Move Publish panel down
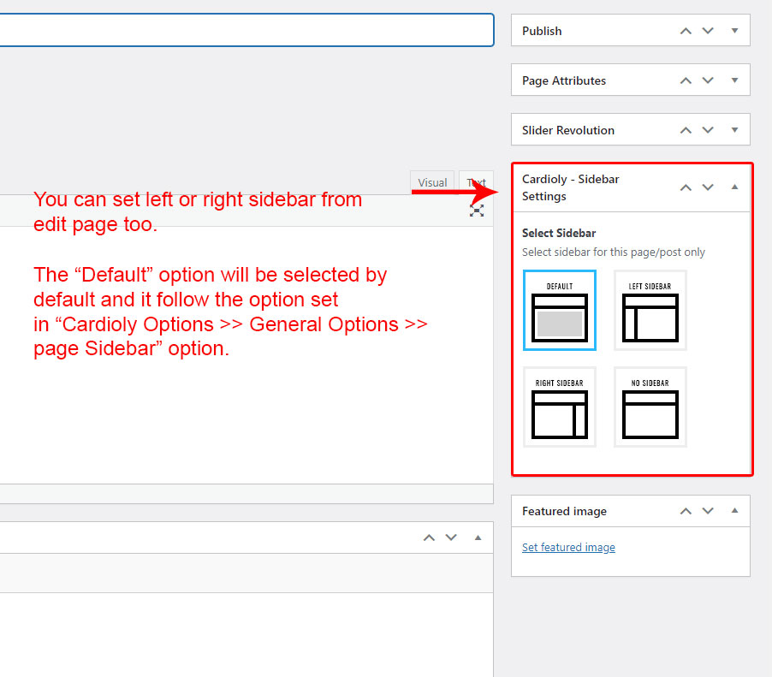This screenshot has height=677, width=772. (708, 31)
